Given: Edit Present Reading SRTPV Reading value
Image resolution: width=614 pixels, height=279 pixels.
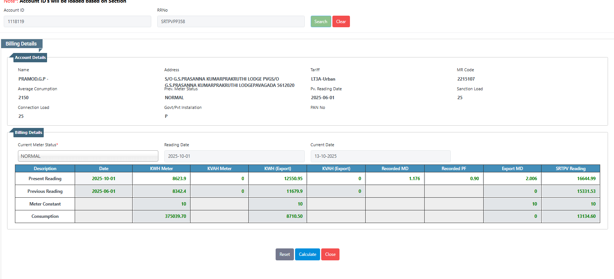Looking at the screenshot, I should click(570, 179).
